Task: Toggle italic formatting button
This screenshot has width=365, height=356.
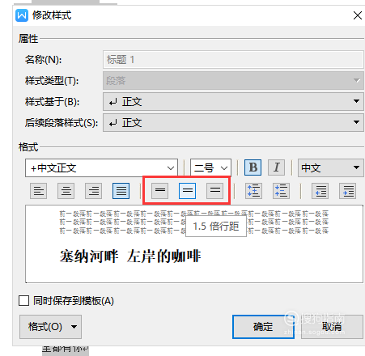Action: (276, 167)
